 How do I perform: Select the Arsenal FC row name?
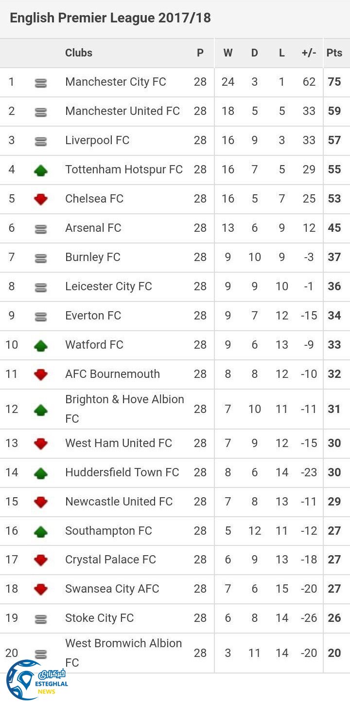[x=93, y=228]
